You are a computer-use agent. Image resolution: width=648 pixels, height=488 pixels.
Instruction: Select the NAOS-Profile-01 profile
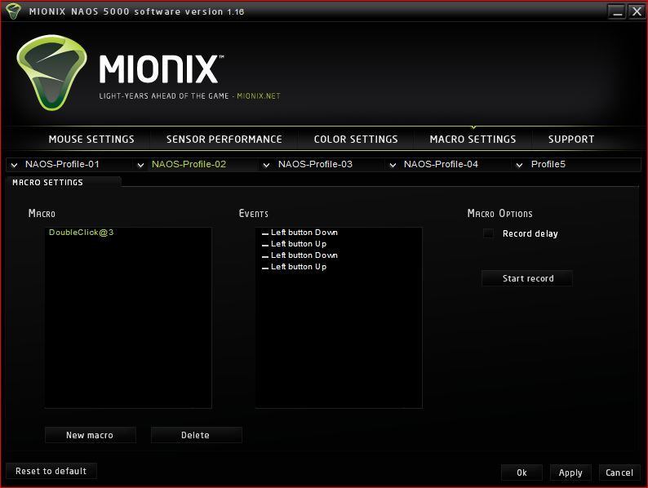62,164
